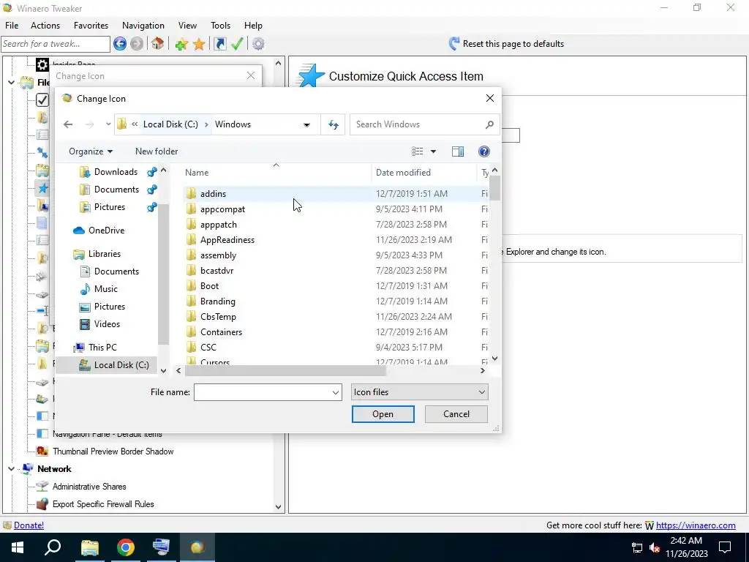Open the https://winaero.com link
Image resolution: width=749 pixels, height=562 pixels.
pyautogui.click(x=696, y=525)
